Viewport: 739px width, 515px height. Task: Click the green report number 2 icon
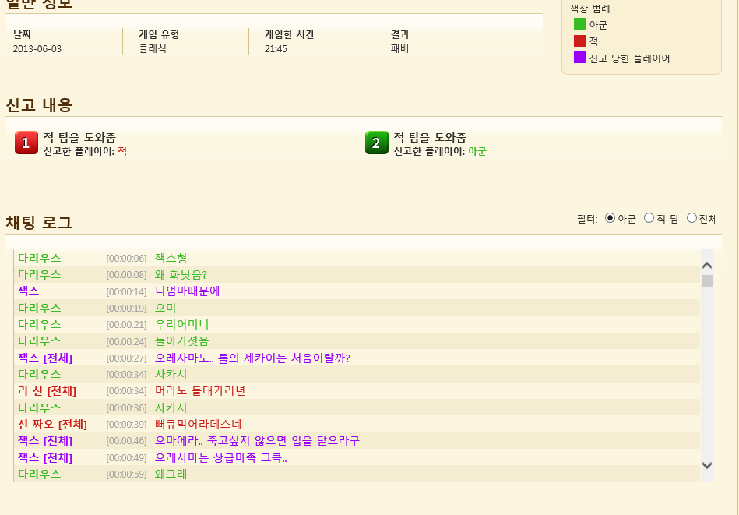coord(377,143)
